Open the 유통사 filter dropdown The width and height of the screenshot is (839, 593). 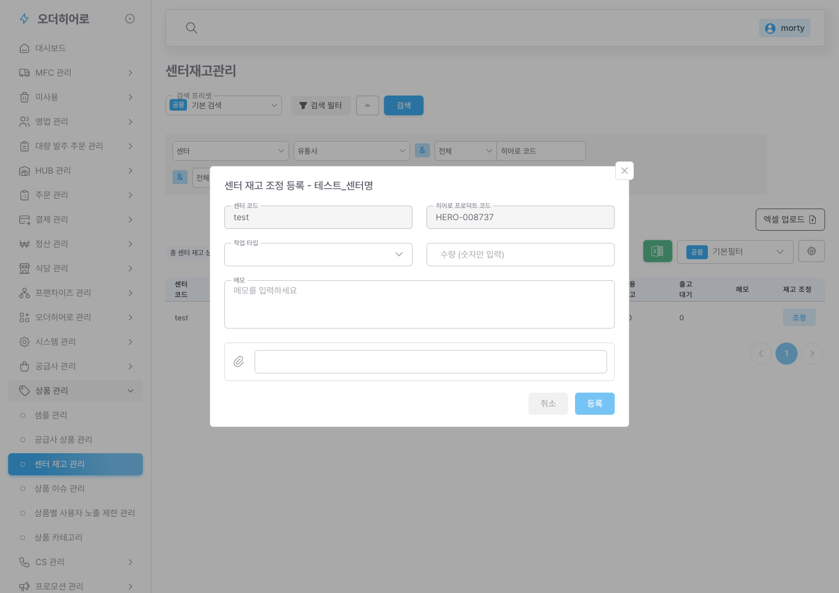352,151
